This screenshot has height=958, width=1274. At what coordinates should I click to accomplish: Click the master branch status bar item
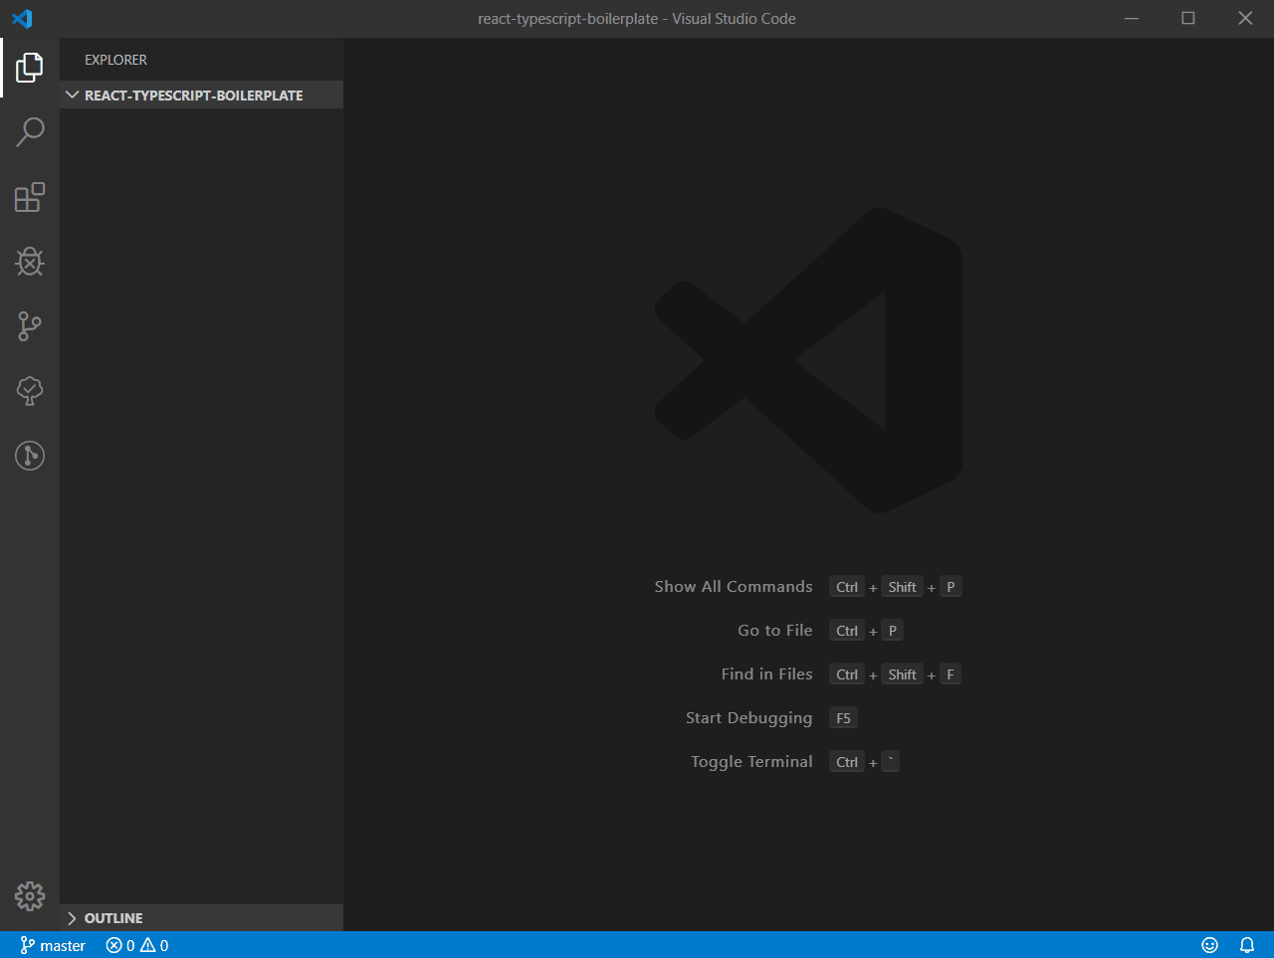point(53,945)
